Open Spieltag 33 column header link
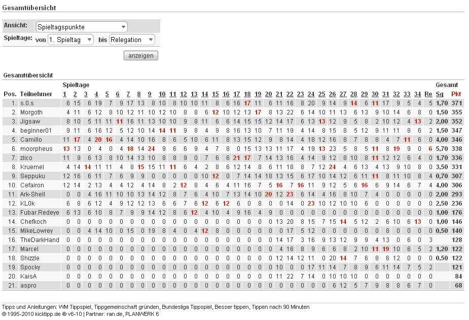The image size is (469, 320). pyautogui.click(x=407, y=94)
